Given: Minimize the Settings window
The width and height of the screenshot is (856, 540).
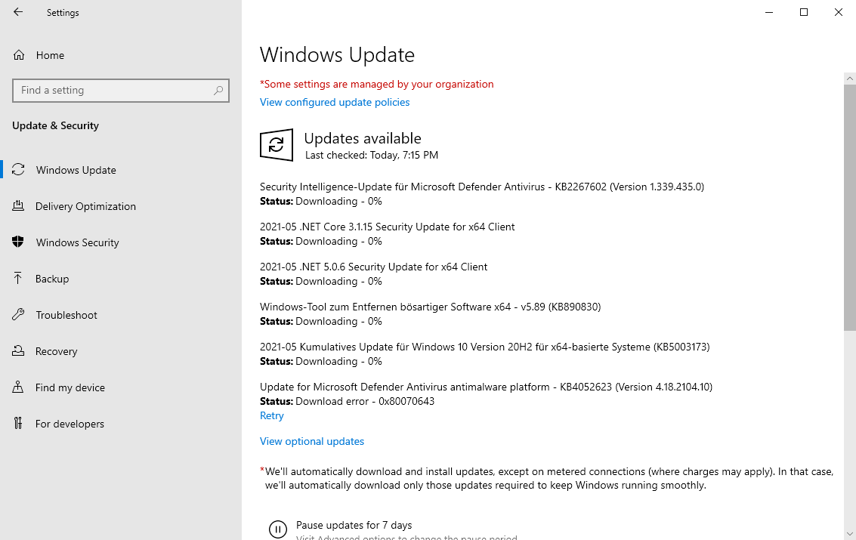Looking at the screenshot, I should click(x=769, y=12).
